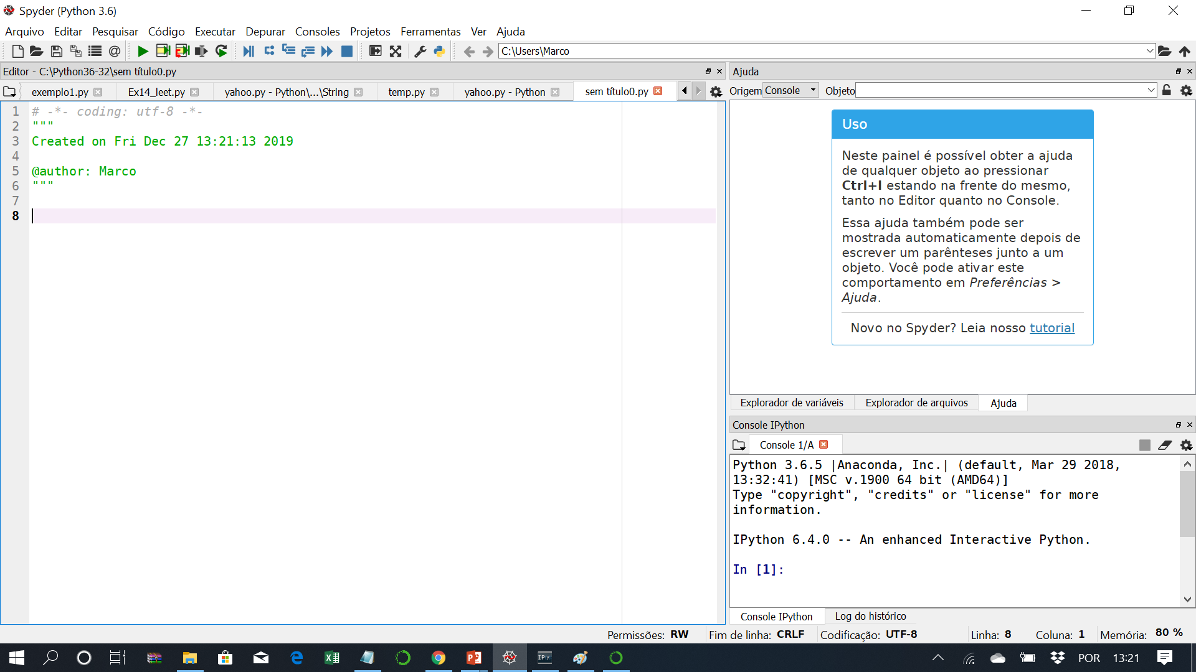
Task: Save all files with the toolbar icon
Action: point(75,51)
